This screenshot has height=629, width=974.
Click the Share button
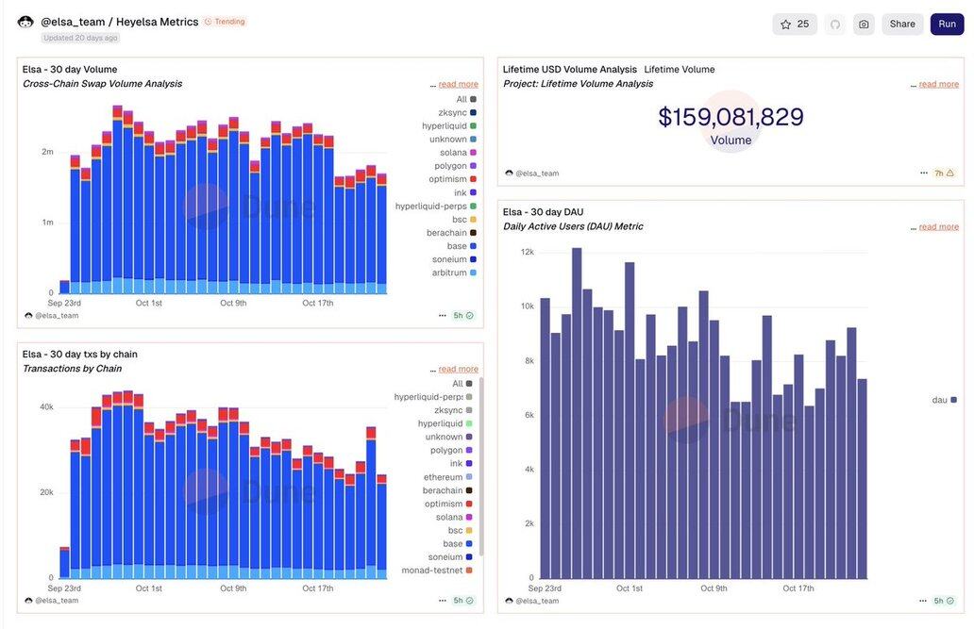tap(902, 25)
